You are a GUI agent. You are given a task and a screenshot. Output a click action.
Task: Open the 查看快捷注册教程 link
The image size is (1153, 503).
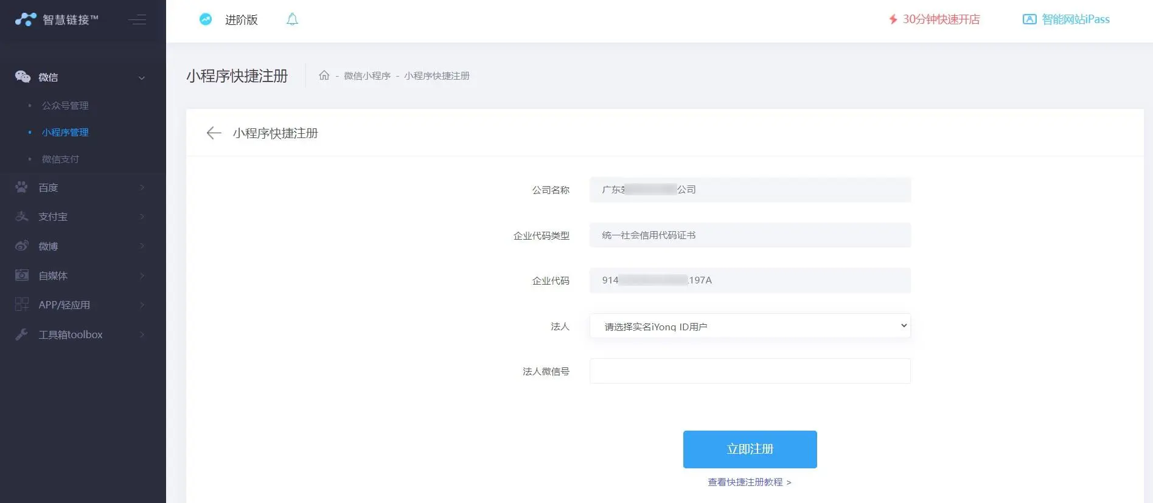coord(749,482)
